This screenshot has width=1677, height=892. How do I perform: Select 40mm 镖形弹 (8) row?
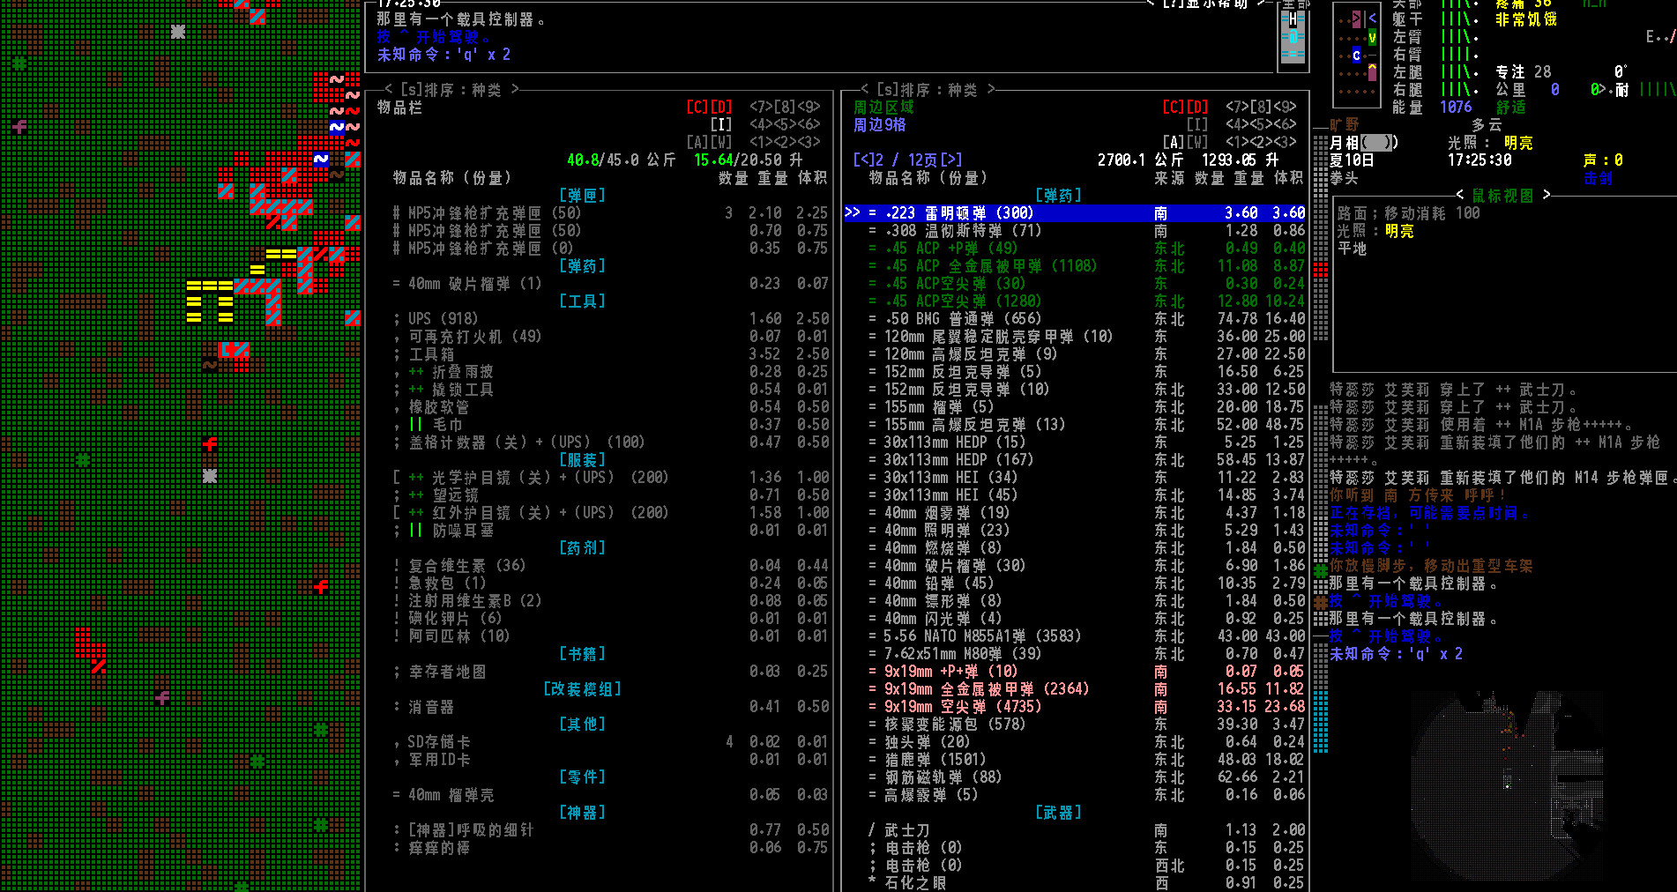(x=1074, y=601)
